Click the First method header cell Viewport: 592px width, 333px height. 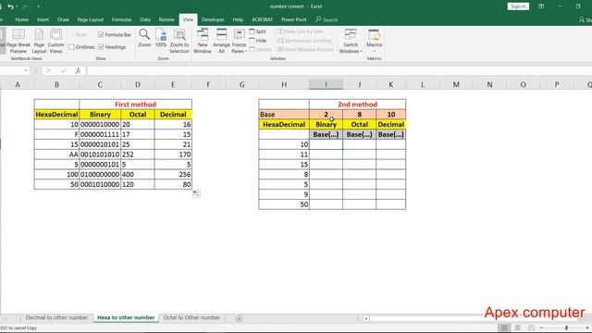tap(136, 105)
